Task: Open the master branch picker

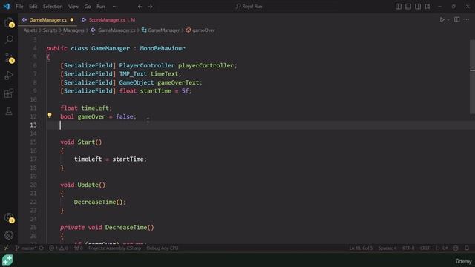Action: pyautogui.click(x=26, y=248)
